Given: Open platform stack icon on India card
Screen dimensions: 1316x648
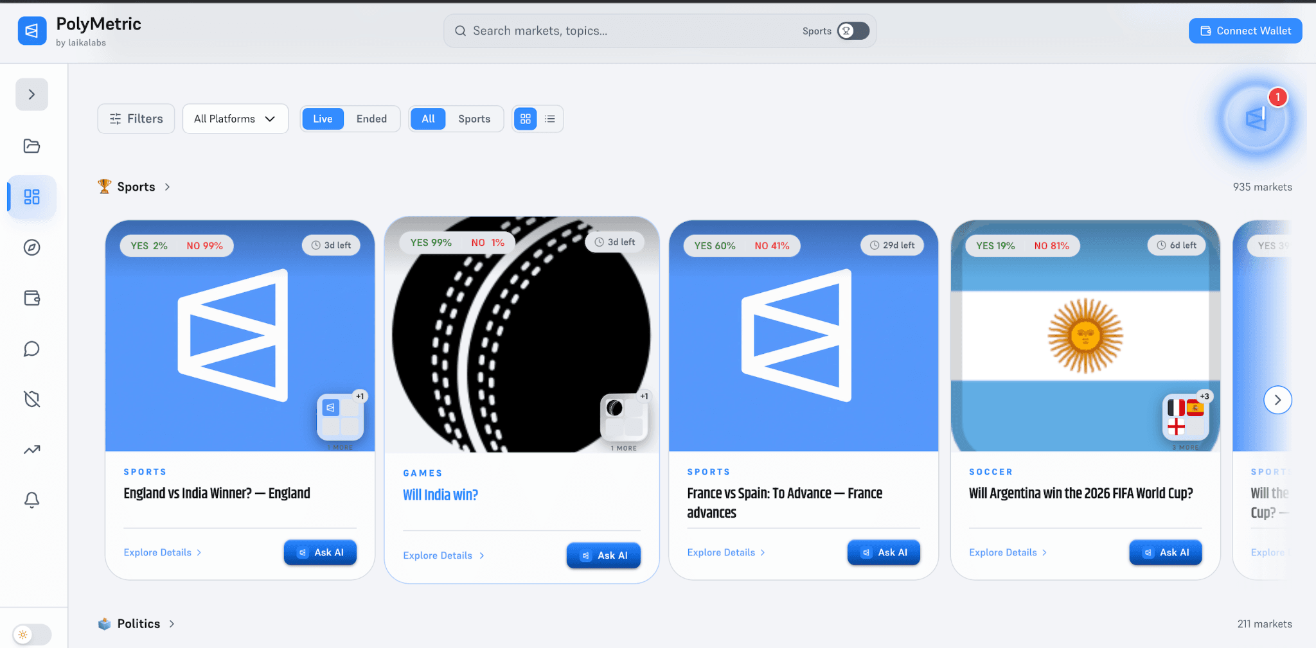Looking at the screenshot, I should (x=624, y=417).
